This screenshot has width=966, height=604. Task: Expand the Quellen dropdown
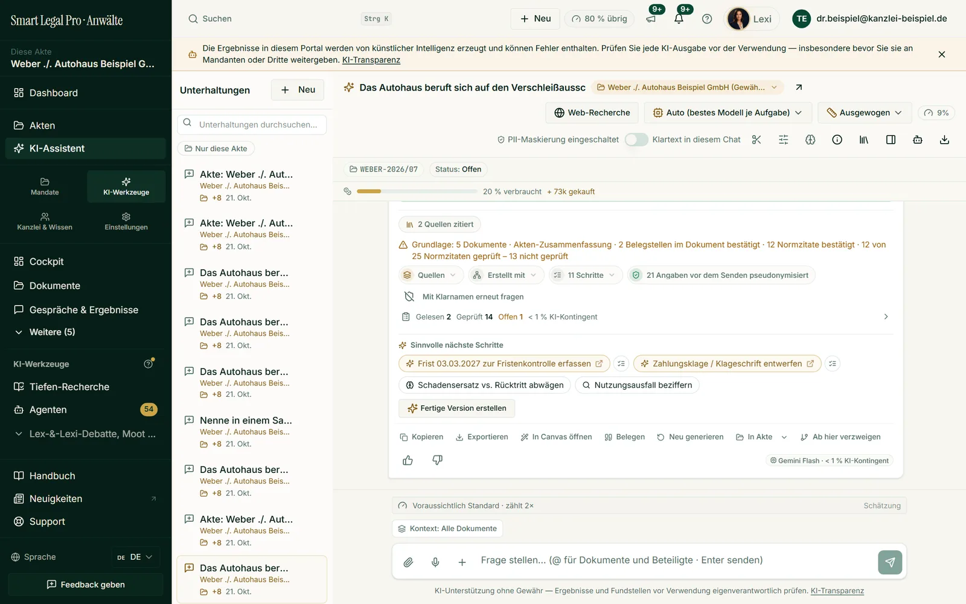point(430,275)
